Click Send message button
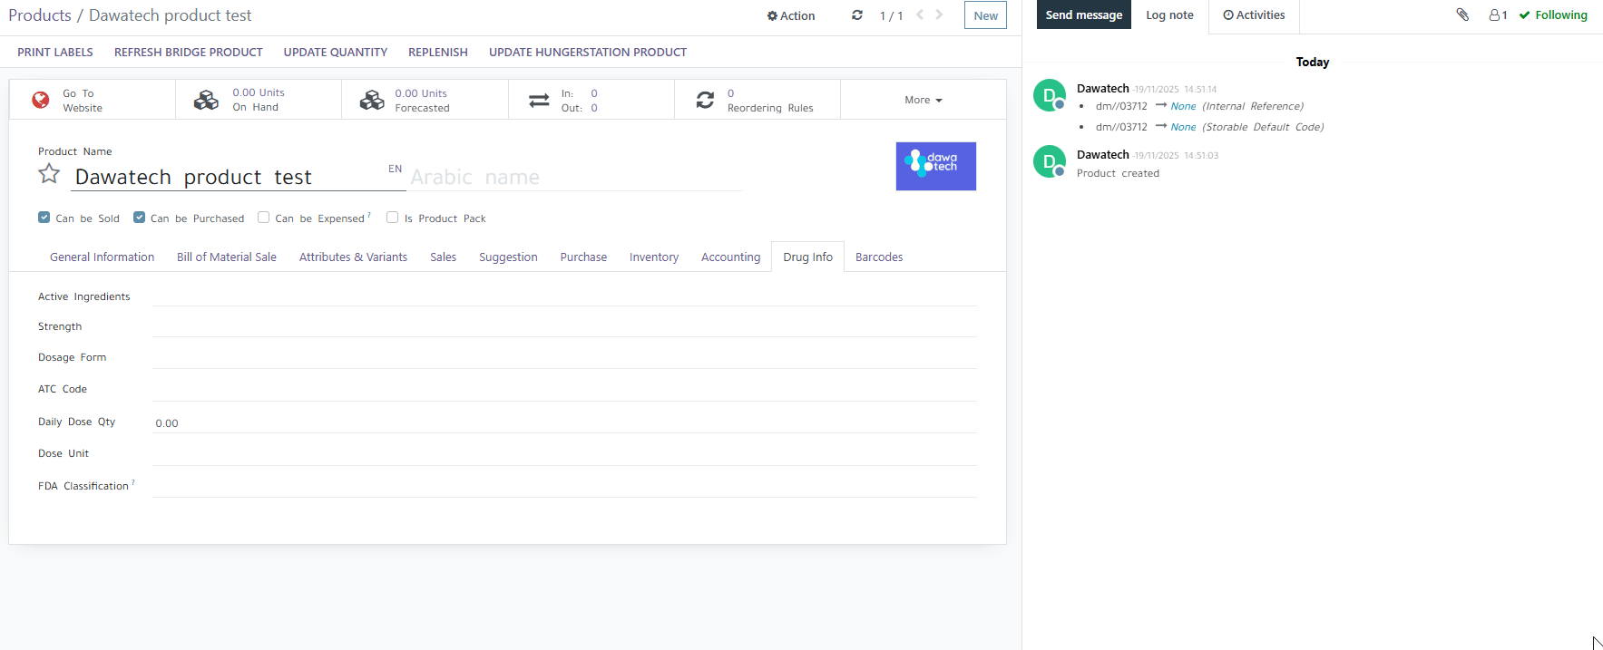 tap(1084, 15)
